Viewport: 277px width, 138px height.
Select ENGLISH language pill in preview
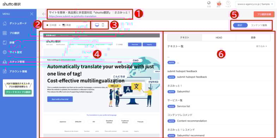(x=78, y=121)
